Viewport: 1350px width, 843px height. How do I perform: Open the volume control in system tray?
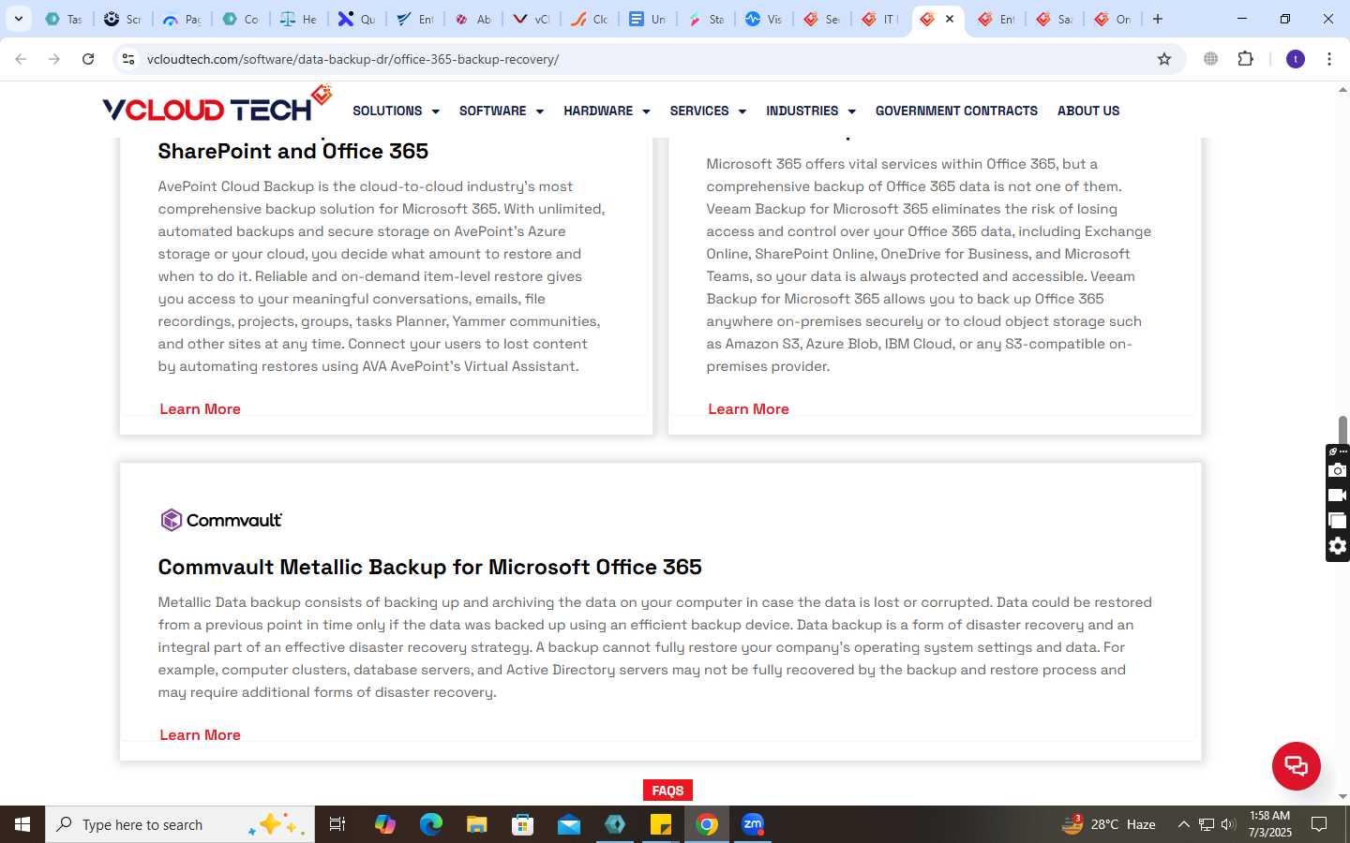tap(1228, 824)
